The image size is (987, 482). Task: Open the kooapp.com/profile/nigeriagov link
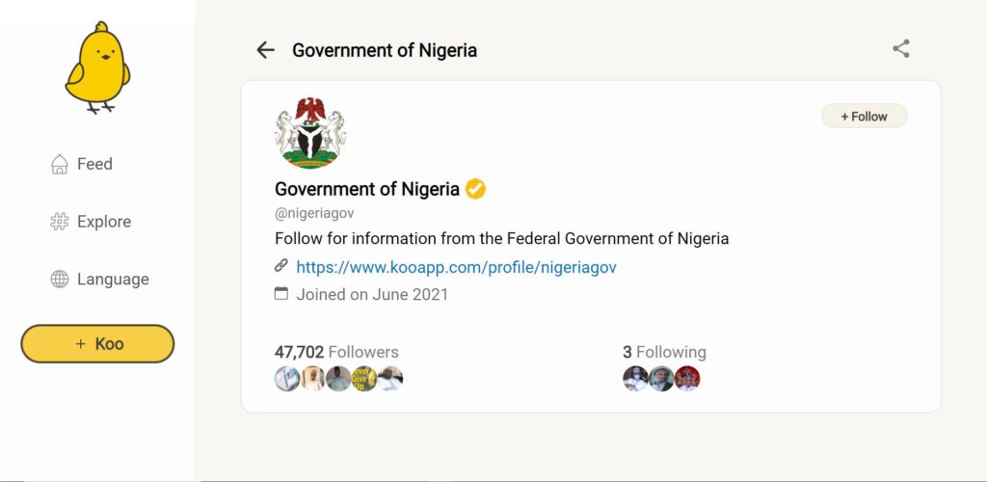(x=456, y=267)
